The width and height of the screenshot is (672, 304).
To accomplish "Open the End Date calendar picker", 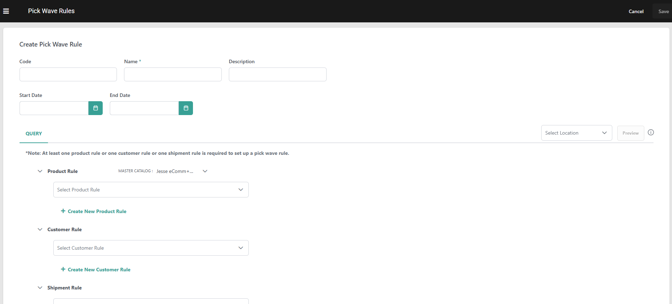I will click(186, 108).
